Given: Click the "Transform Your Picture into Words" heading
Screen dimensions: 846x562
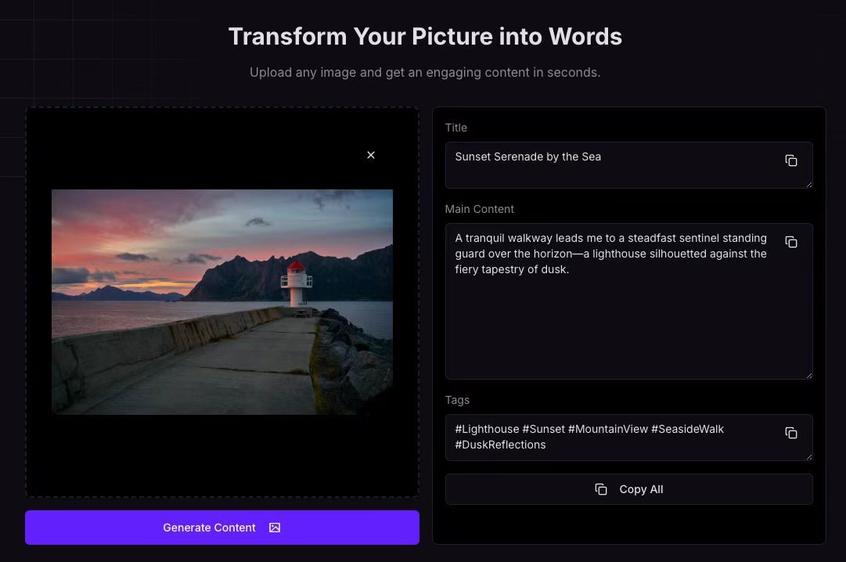Looking at the screenshot, I should click(425, 37).
